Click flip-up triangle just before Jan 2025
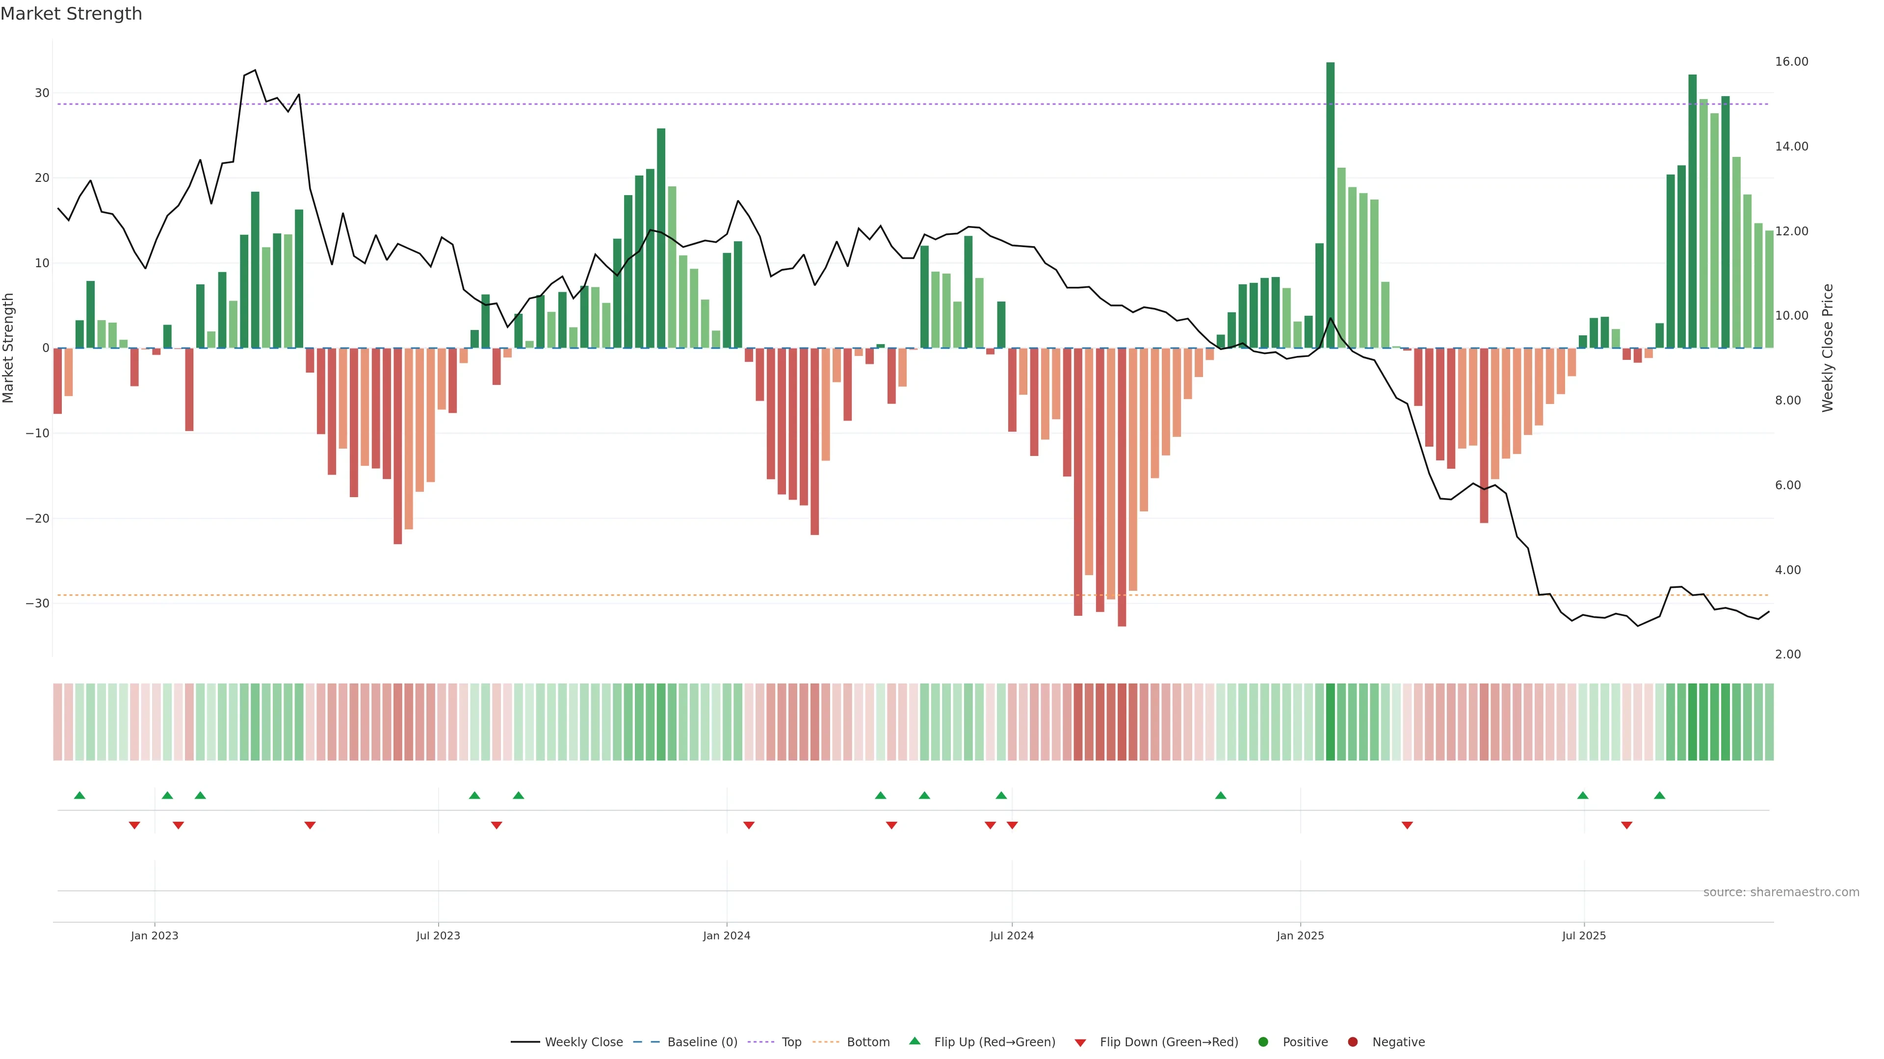 tap(1221, 795)
